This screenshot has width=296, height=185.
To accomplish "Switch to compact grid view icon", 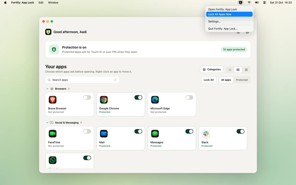I will [x=246, y=70].
